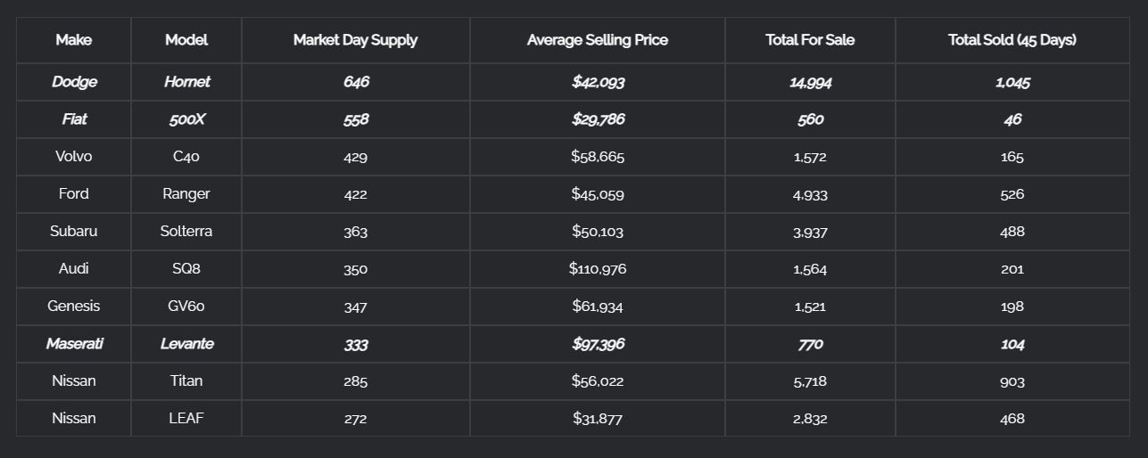Select the Market Day Supply header
The image size is (1148, 458).
tap(355, 40)
